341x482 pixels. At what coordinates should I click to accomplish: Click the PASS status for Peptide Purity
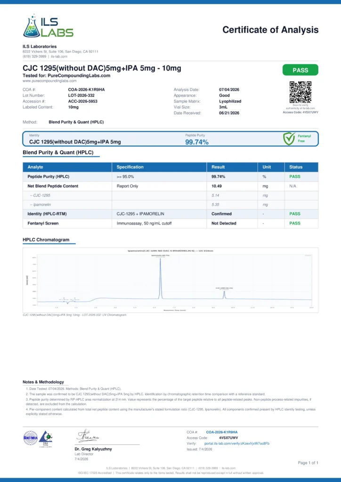coord(294,177)
